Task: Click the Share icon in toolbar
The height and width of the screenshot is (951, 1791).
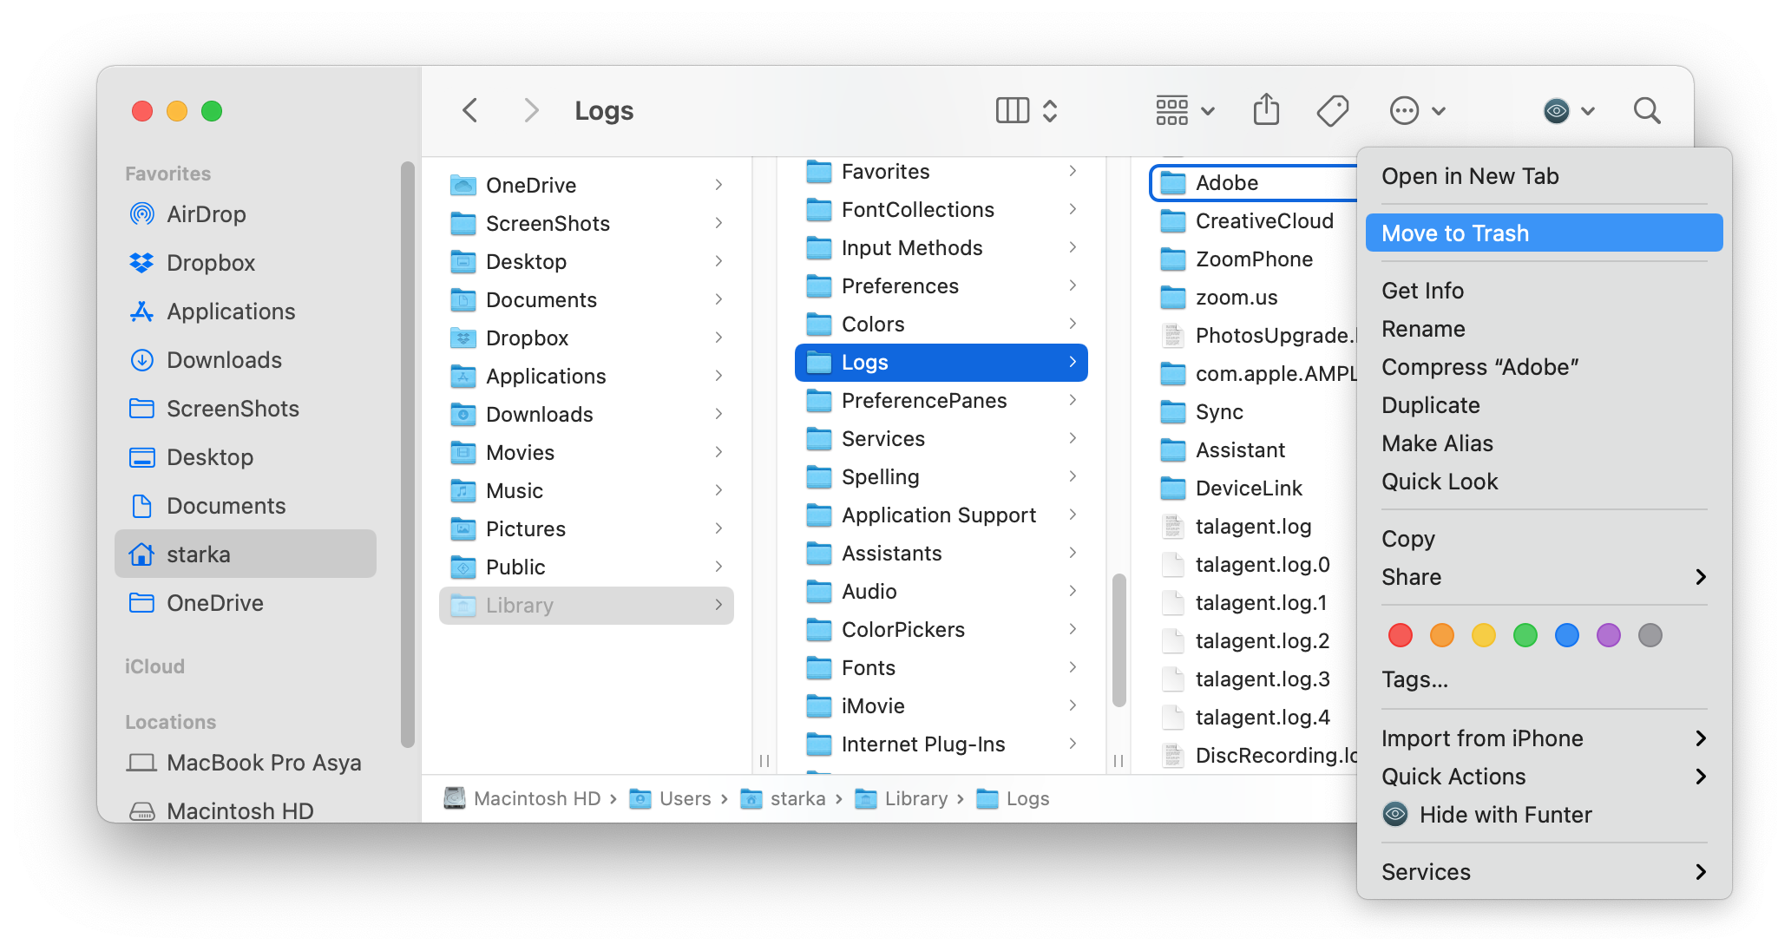Action: tap(1268, 110)
